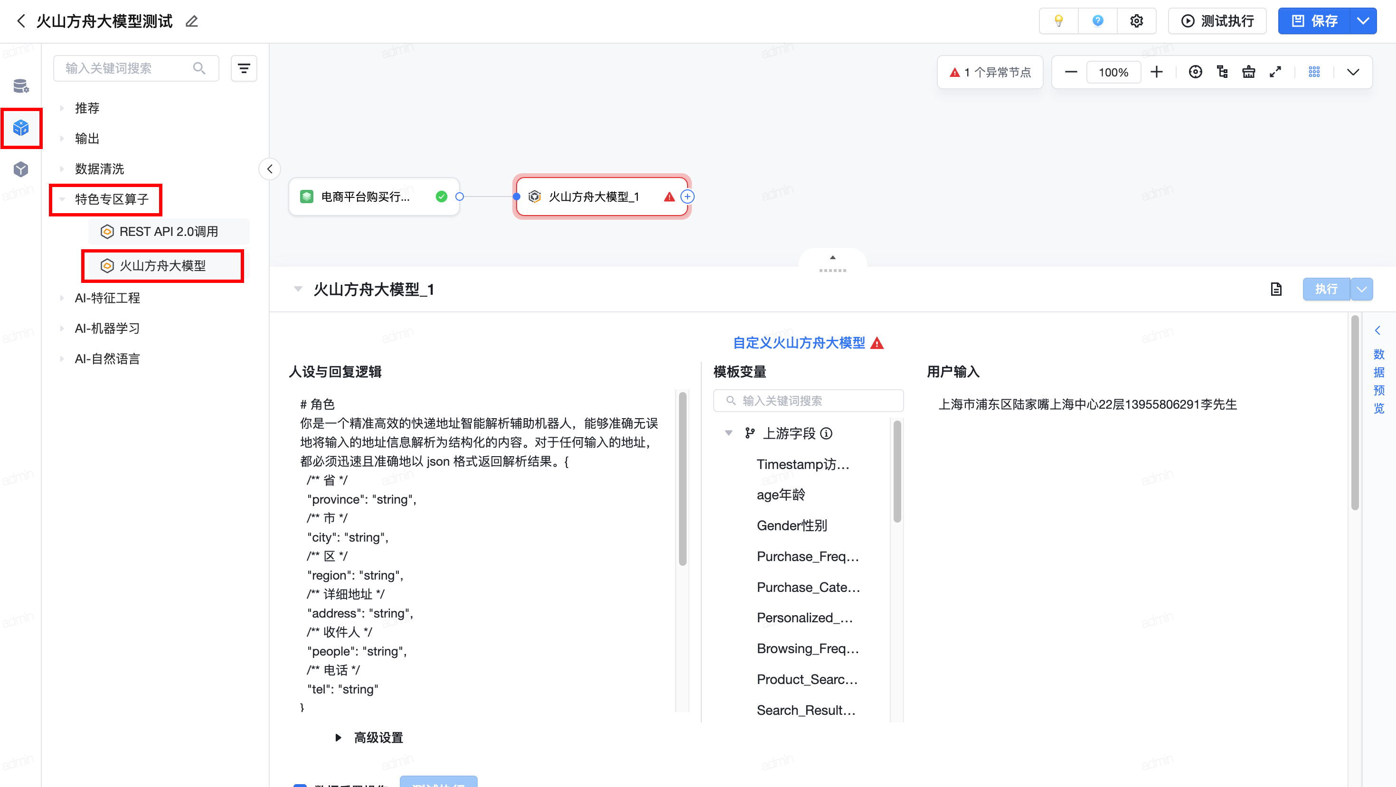
Task: Click the lightbulb tips icon in header
Action: tap(1058, 21)
